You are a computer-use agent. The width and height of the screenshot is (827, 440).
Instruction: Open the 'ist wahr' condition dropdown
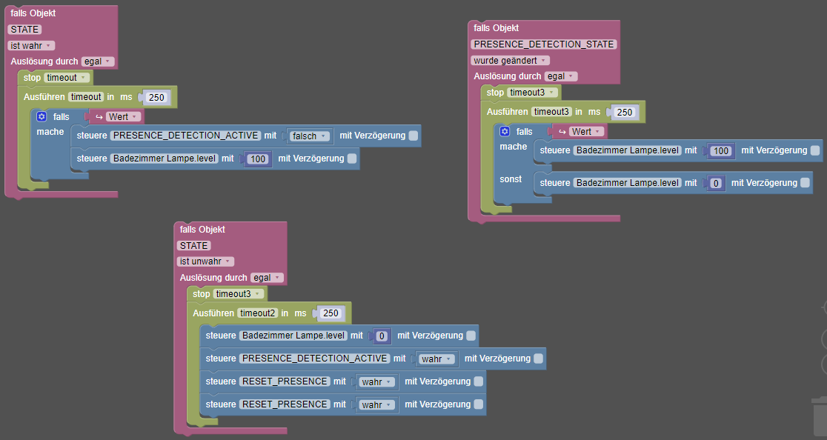click(31, 46)
